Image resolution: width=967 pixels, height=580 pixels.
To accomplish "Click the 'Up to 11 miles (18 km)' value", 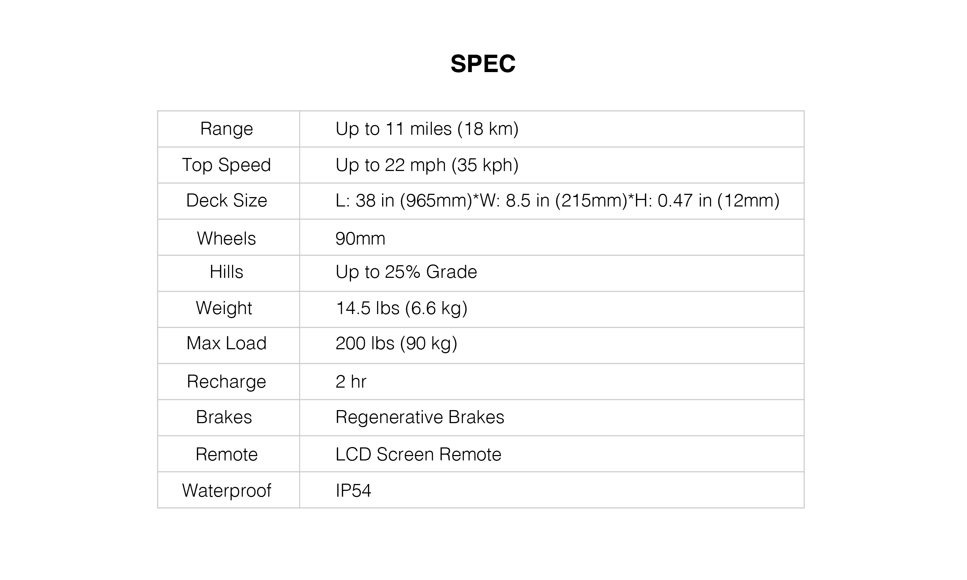I will click(x=427, y=129).
